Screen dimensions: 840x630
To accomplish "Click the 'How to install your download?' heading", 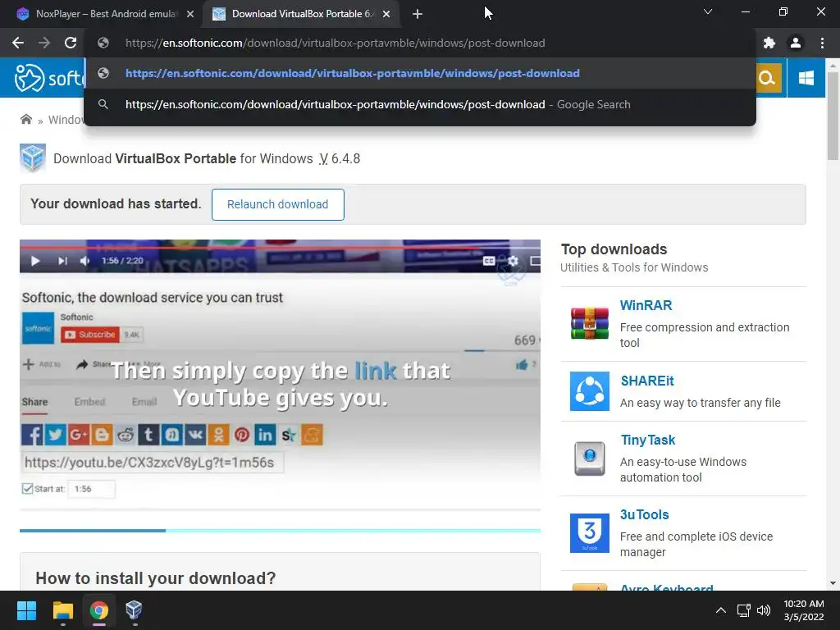I will click(155, 578).
